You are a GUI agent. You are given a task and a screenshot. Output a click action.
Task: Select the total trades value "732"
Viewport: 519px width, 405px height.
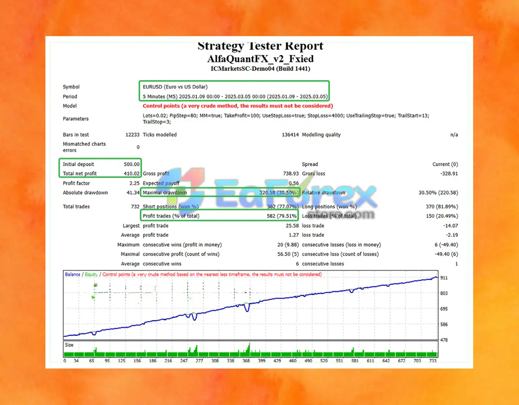[135, 206]
